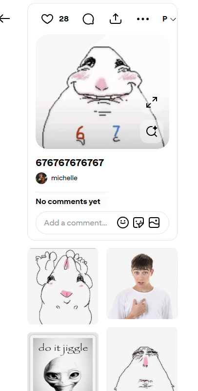Attach a photo via image icon

tap(154, 223)
